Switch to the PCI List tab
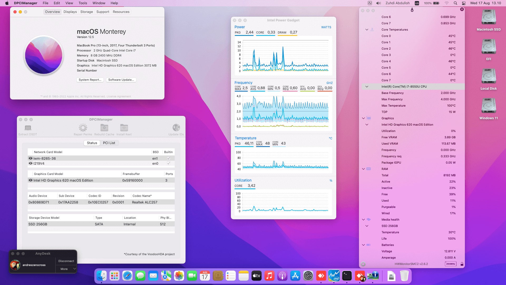Screen dimensions: 506x285 109,143
